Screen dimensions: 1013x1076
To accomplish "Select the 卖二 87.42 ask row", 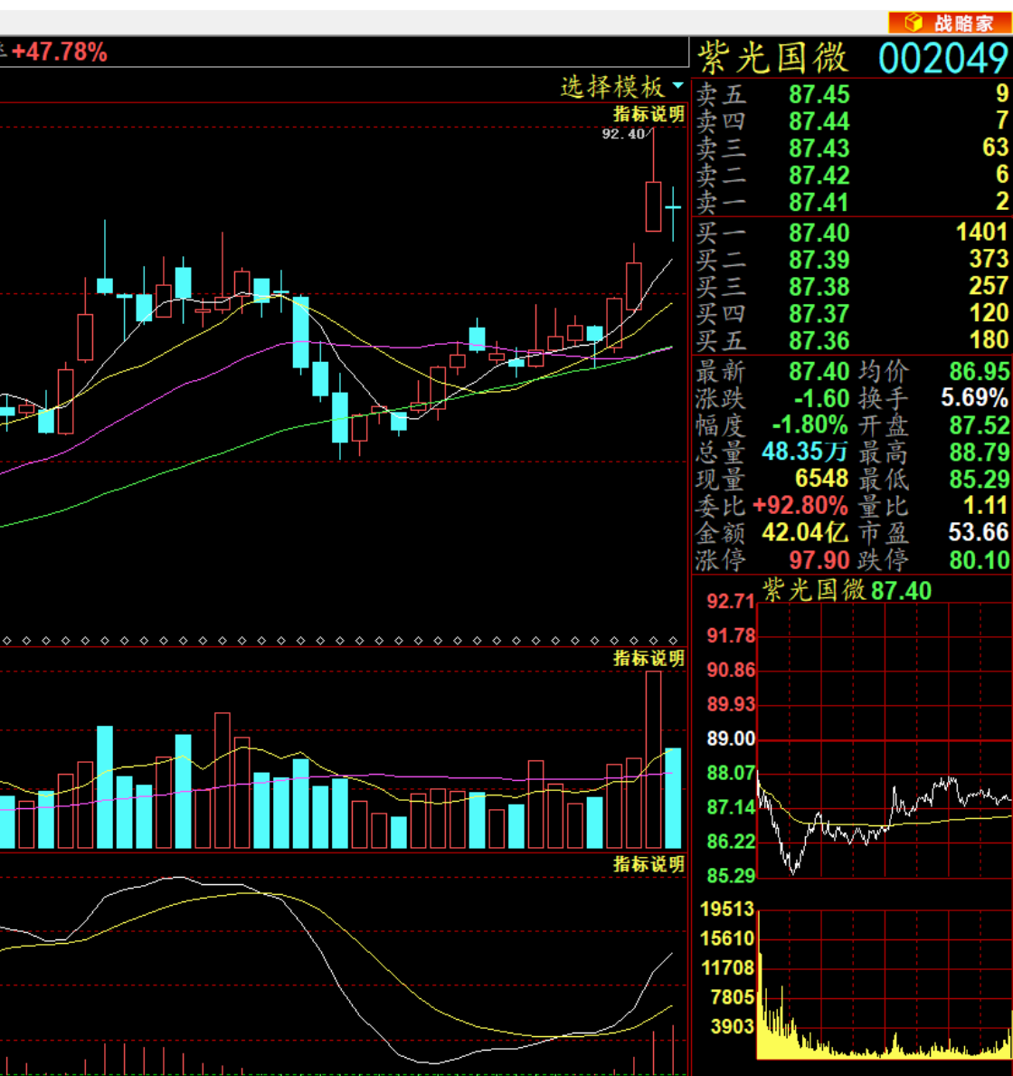I will 853,176.
